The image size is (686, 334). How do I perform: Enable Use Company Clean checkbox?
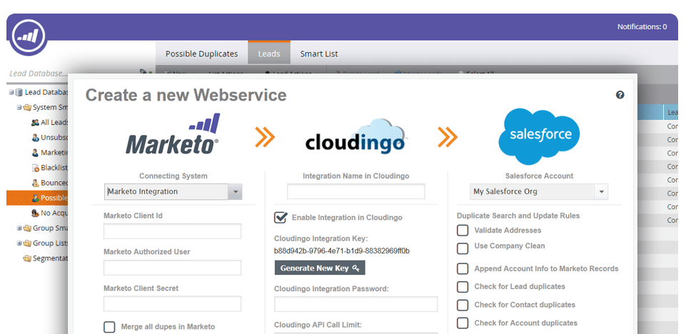pyautogui.click(x=463, y=248)
